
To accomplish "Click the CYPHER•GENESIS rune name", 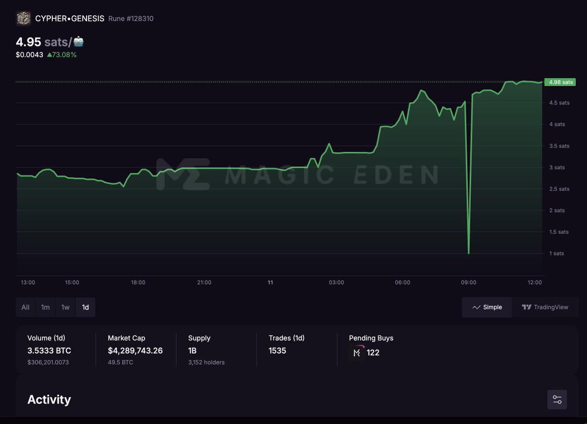I will point(69,19).
